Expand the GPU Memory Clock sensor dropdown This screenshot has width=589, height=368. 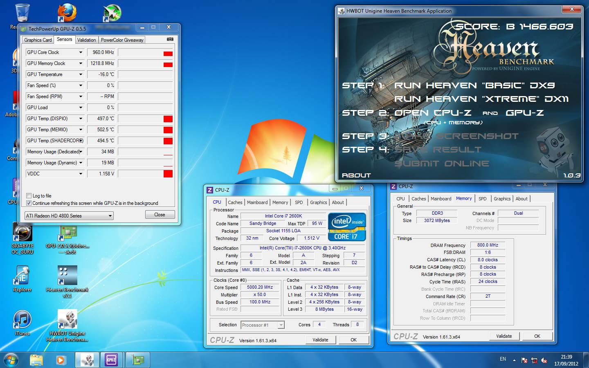(81, 63)
